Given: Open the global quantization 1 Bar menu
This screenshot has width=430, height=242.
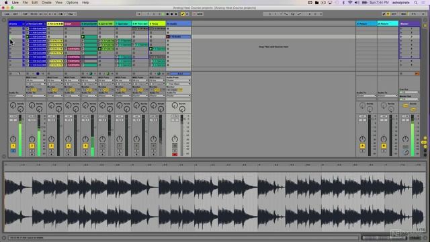Looking at the screenshot, I should pyautogui.click(x=72, y=14).
